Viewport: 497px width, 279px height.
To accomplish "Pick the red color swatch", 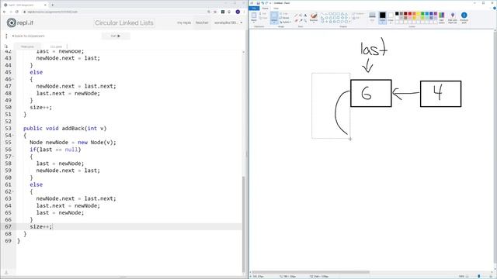I will 410,14.
